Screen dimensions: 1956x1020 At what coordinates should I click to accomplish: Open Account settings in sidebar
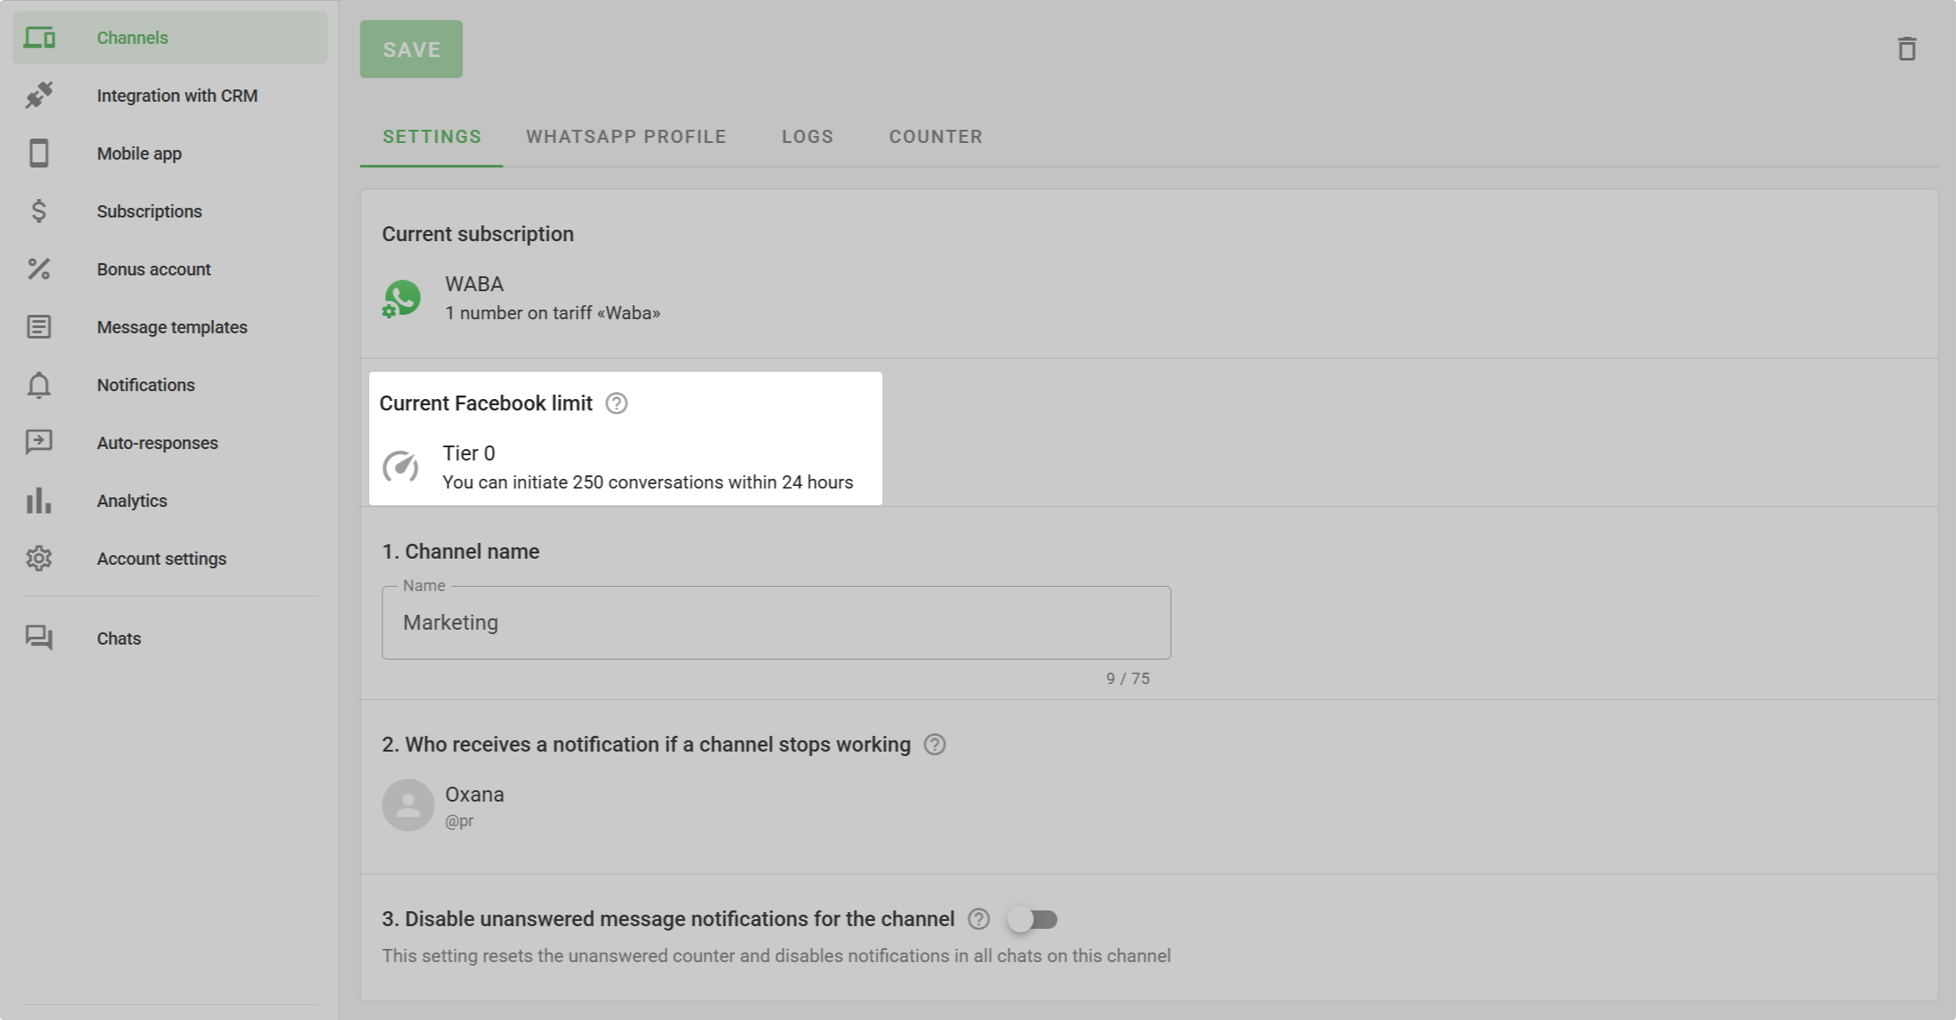tap(170, 559)
